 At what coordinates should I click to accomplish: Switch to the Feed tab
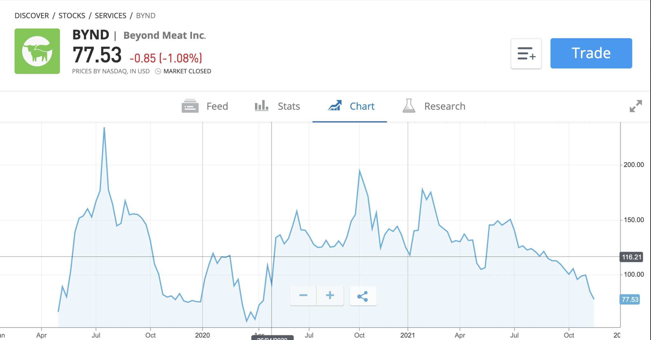point(205,106)
